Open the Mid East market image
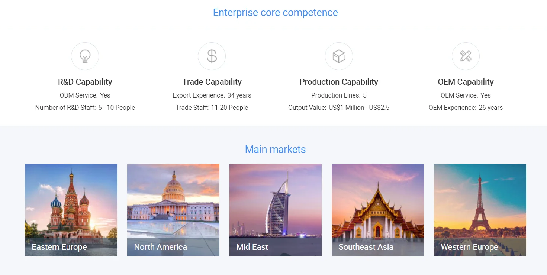This screenshot has width=547, height=275. coord(276,210)
